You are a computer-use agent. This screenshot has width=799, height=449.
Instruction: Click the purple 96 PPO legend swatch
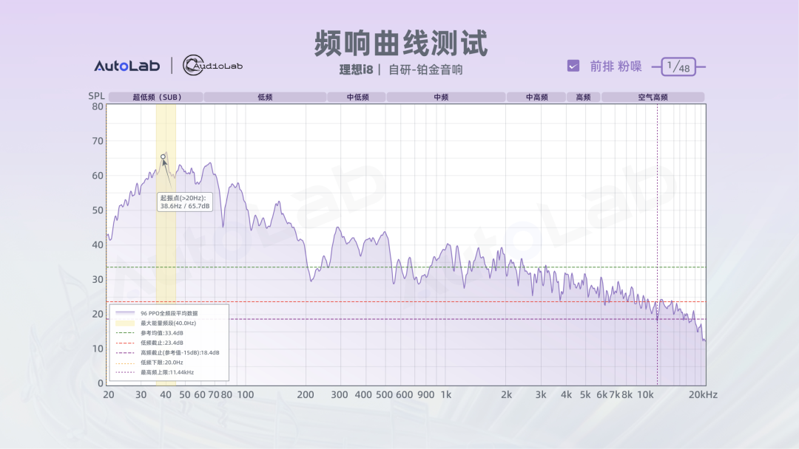point(125,313)
